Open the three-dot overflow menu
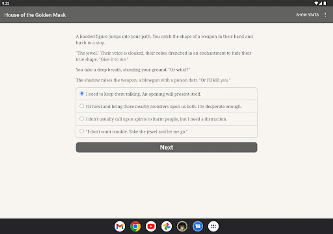 coord(325,15)
